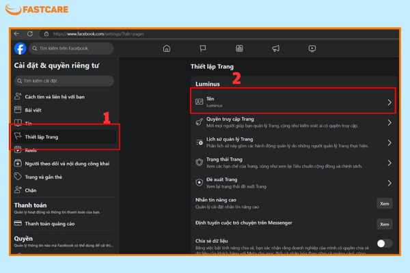This screenshot has width=410, height=273.
Task: Expand chevron on 'Đề xuất Trang' row
Action: [389, 183]
